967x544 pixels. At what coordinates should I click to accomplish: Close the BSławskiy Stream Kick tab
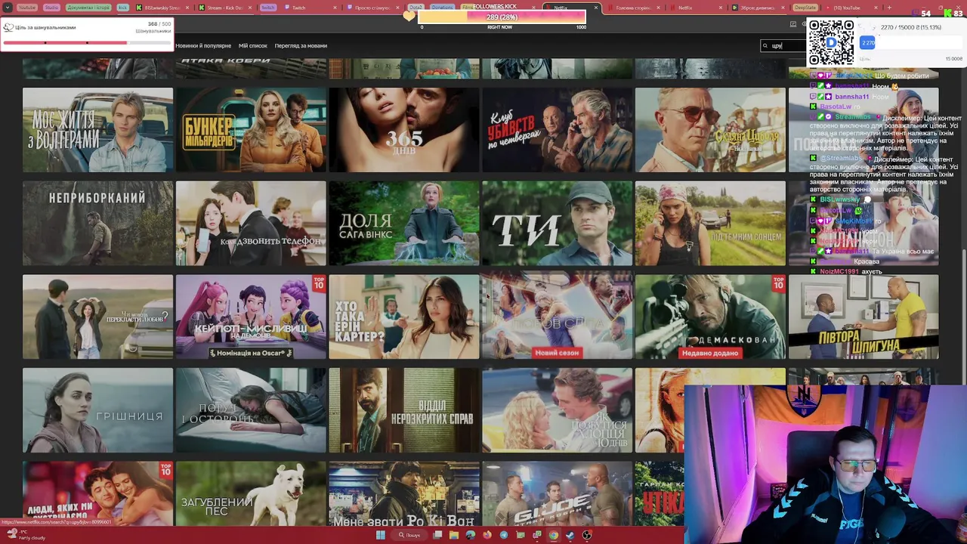pyautogui.click(x=187, y=8)
